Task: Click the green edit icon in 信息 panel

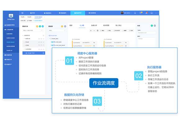Action: coord(152,25)
